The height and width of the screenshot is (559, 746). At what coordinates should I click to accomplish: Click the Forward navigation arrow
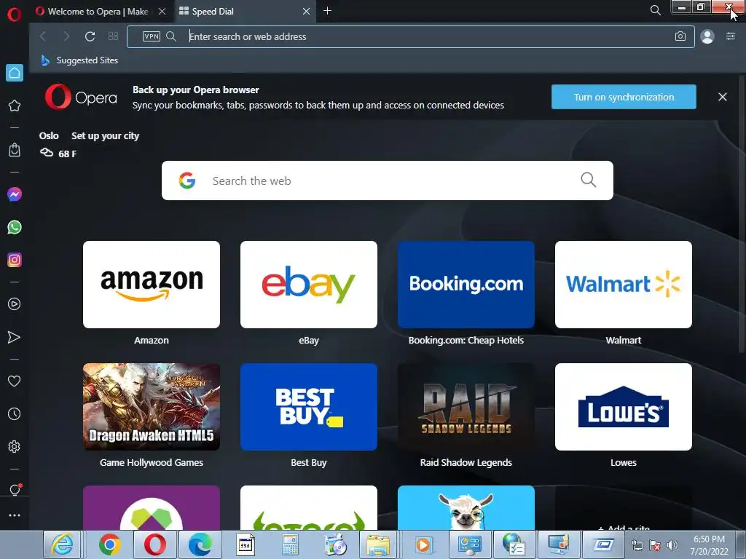[x=66, y=36]
